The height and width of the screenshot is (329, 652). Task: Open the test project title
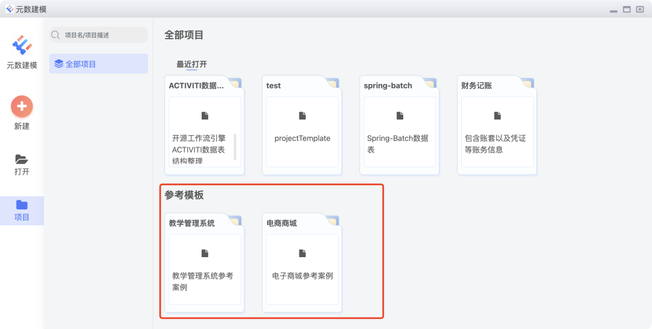(x=273, y=86)
